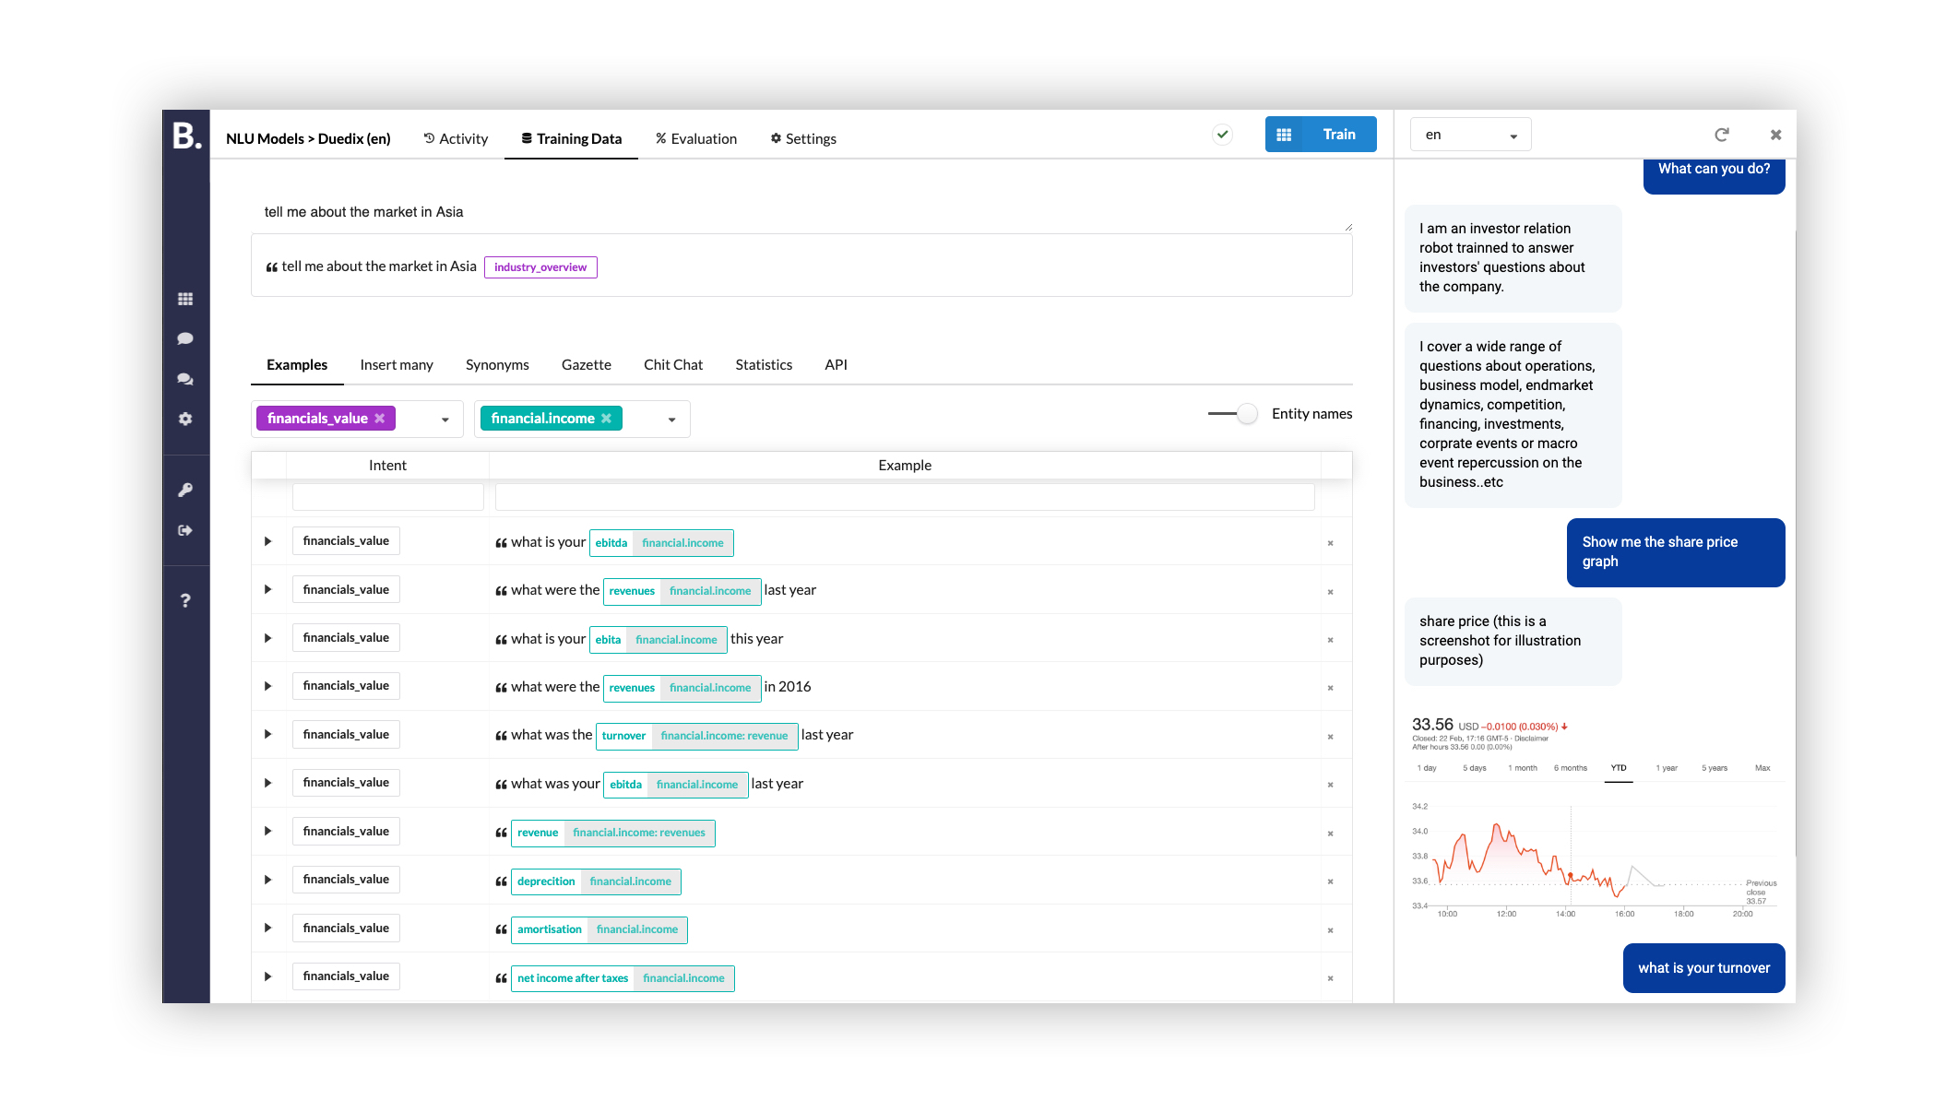Click the share/export icon in sidebar

pos(187,530)
